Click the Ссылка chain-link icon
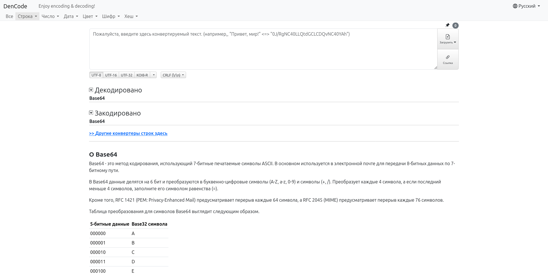548x275 pixels. 448,57
